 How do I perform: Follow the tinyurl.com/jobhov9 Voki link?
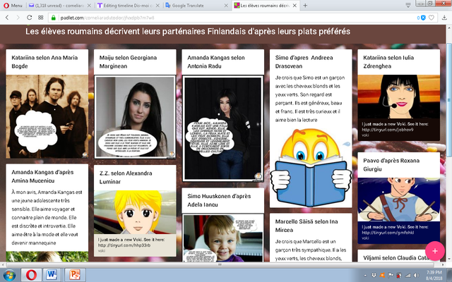point(388,130)
